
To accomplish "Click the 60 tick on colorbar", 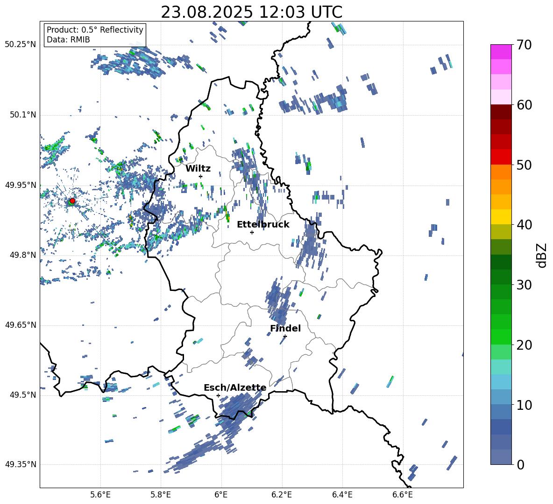I will tap(524, 104).
